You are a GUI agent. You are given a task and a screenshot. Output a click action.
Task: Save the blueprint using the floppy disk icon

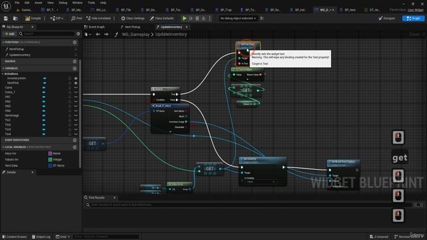6,18
